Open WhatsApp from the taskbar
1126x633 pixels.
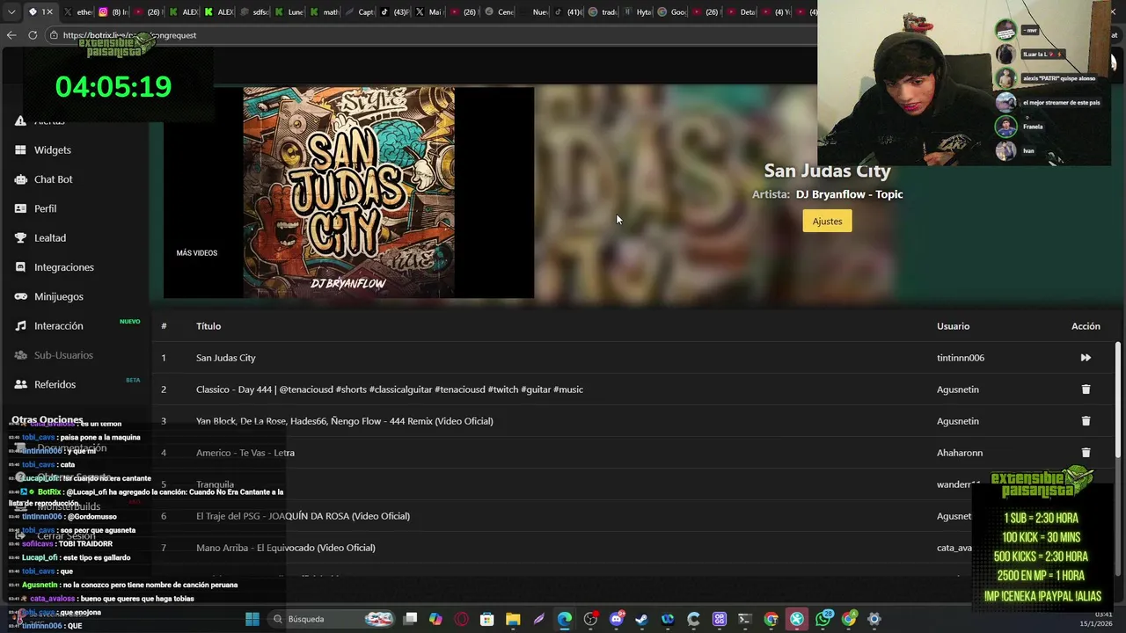[x=823, y=619]
